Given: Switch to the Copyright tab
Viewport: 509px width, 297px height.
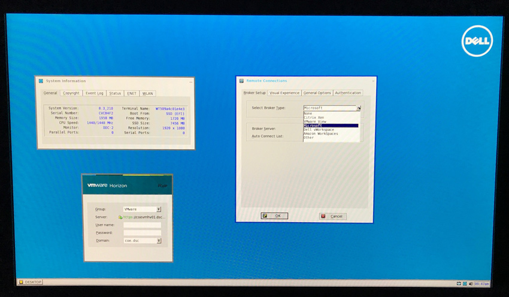Looking at the screenshot, I should tap(71, 93).
